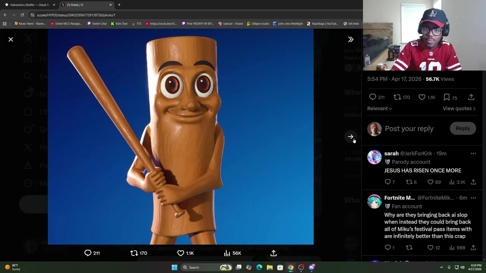The image size is (486, 273).
Task: Open the clock showing 6:19 PM
Action: (x=476, y=267)
